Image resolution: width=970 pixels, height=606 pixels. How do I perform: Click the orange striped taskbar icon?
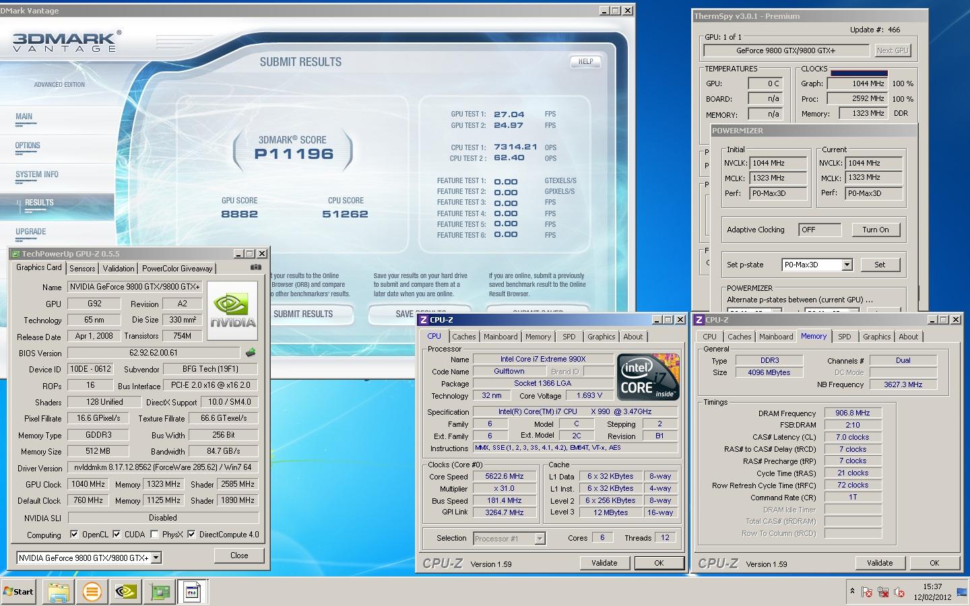click(92, 592)
